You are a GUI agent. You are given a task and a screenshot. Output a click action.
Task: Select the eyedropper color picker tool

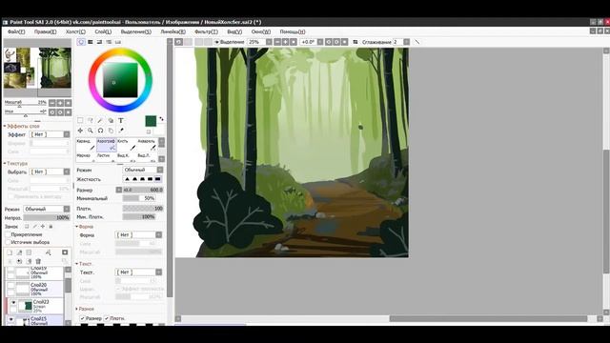(121, 131)
